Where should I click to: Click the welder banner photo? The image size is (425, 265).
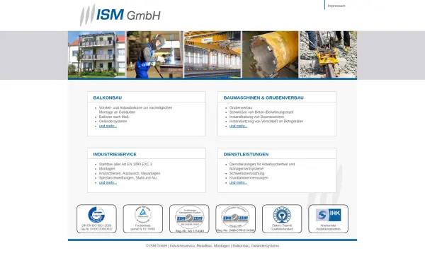154,54
